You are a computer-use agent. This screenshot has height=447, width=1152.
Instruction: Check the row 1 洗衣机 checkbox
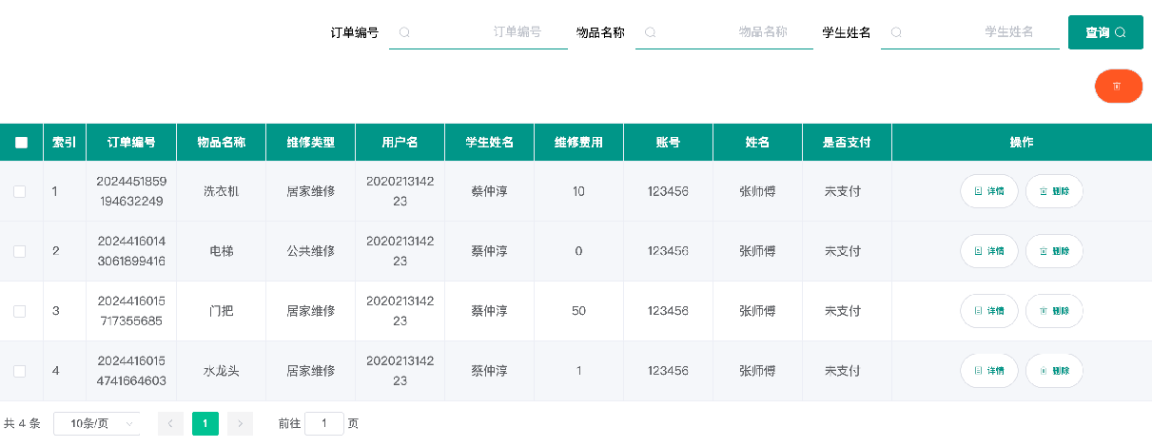pyautogui.click(x=20, y=192)
